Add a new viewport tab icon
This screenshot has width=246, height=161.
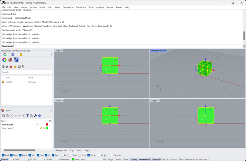94,150
